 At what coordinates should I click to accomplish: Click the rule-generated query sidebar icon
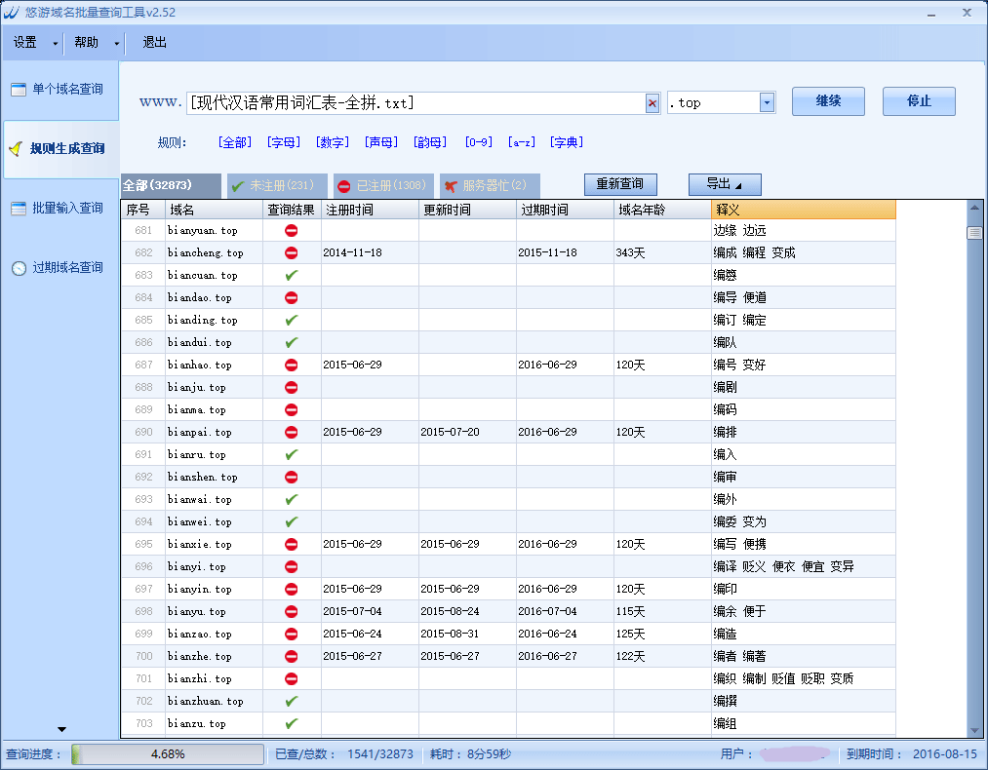click(x=16, y=149)
